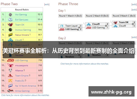Open Team DK link in Round Robin table
This screenshot has height=99, width=137.
20,25
